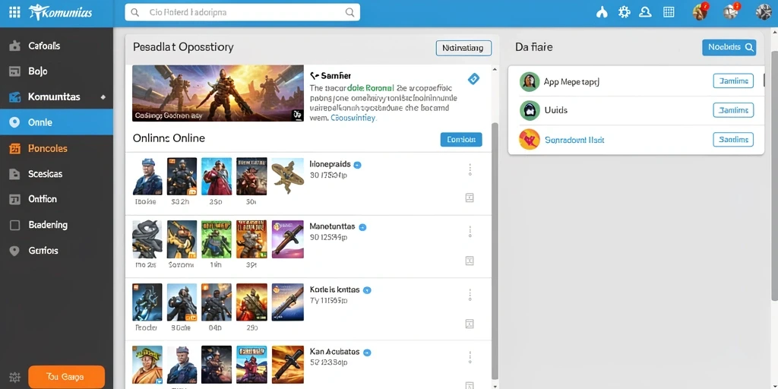Click the Nocbdits search button

[x=729, y=48]
